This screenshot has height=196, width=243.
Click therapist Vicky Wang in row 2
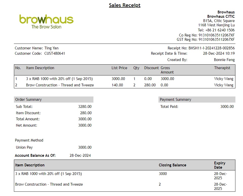224,85
